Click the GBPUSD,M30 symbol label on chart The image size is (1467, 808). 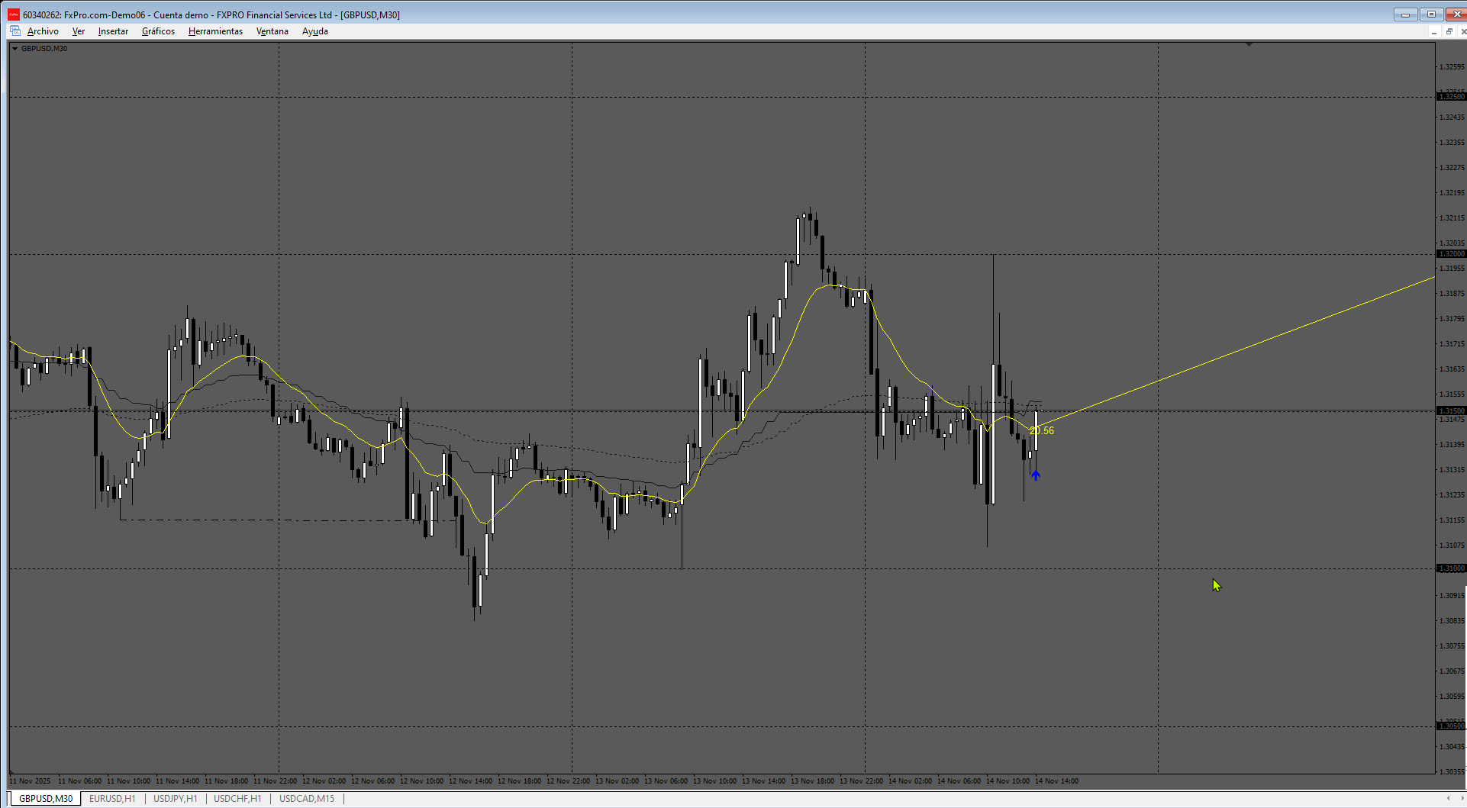tap(44, 49)
